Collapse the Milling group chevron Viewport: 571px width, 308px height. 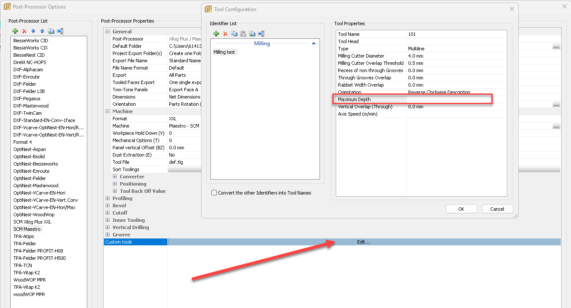pyautogui.click(x=314, y=44)
